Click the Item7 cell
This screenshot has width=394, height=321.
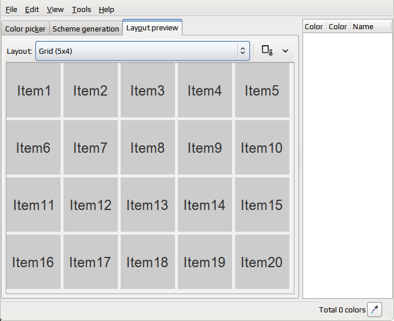(x=90, y=147)
